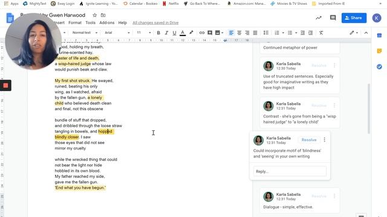This screenshot has width=387, height=217.
Task: Open bulleted list style dropdown arrow
Action: click(296, 33)
